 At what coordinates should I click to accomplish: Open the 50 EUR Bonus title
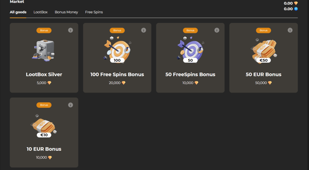pos(264,74)
